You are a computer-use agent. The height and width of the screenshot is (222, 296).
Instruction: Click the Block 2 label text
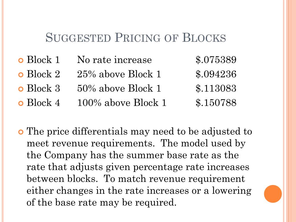pos(43,74)
